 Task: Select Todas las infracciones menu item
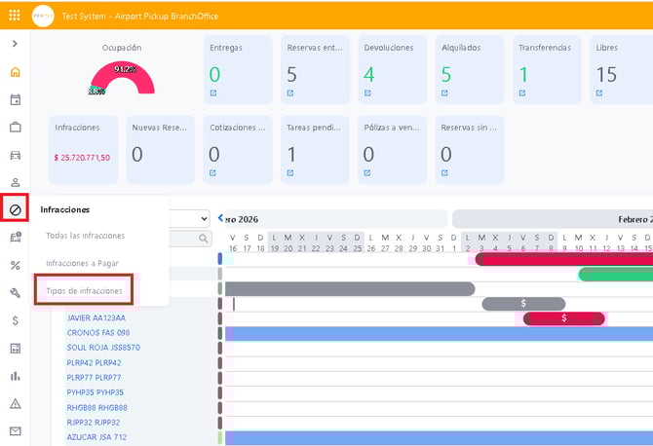tap(85, 236)
